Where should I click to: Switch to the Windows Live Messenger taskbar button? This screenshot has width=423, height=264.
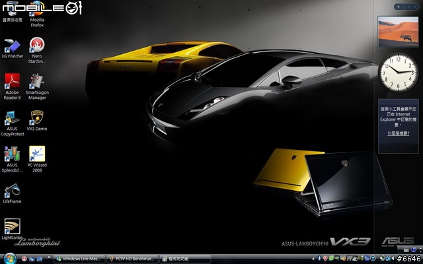click(79, 259)
